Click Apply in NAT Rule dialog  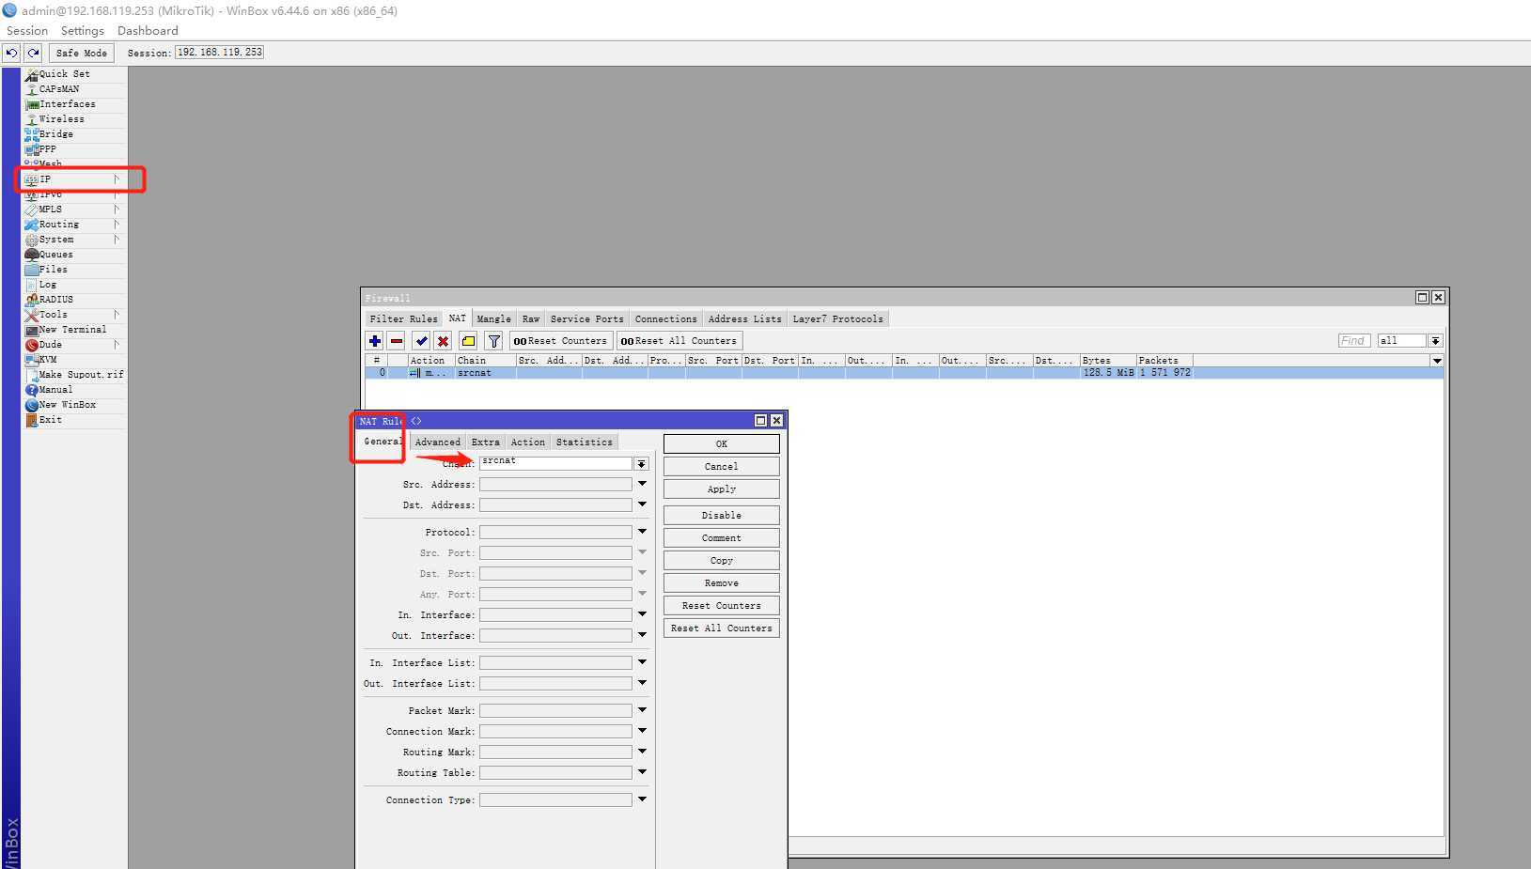[x=722, y=489]
